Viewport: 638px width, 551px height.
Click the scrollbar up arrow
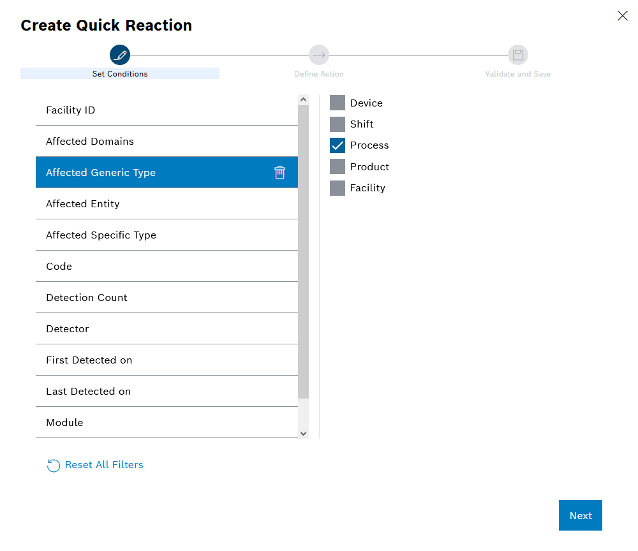tap(303, 99)
